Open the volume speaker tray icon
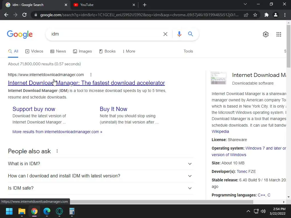Screen dimensions: 291x218 click(x=263, y=211)
